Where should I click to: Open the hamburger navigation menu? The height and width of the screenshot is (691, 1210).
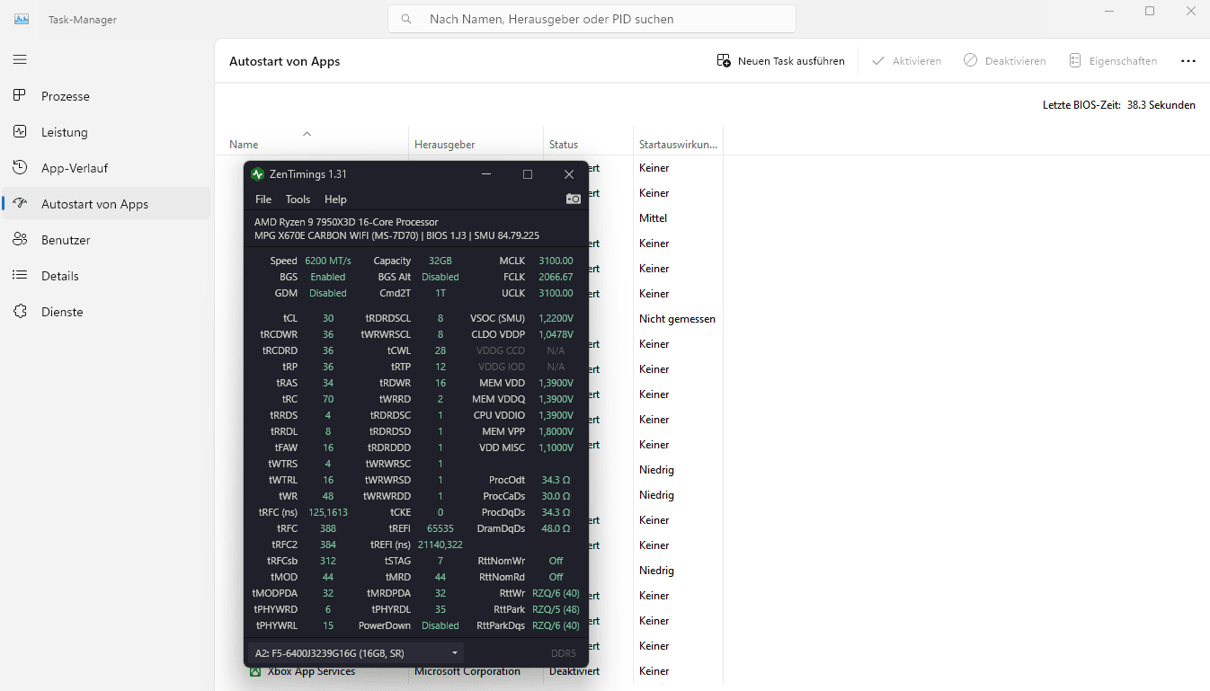tap(20, 59)
